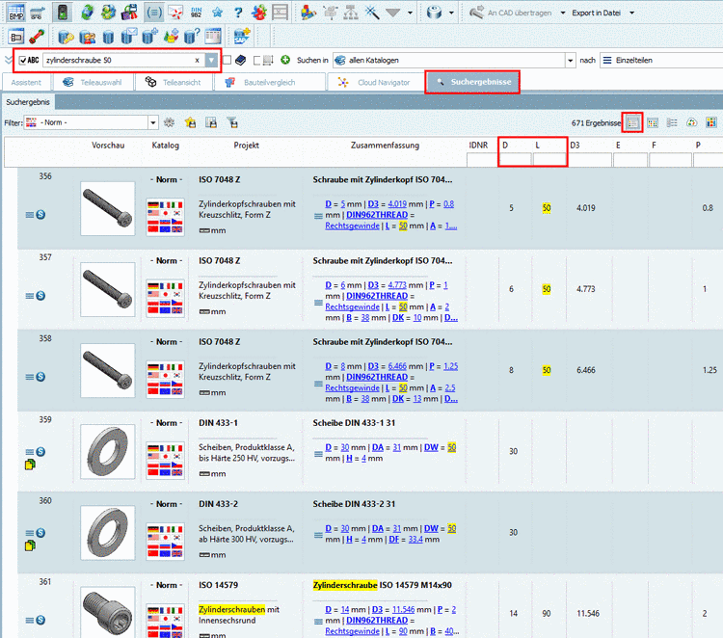Switch to the Cloud Navigator tab
The image size is (723, 638).
click(x=375, y=83)
